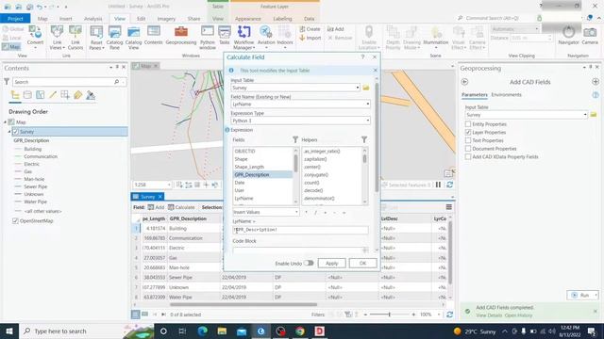Toggle OpenStreetMap layer visibility
The height and width of the screenshot is (339, 604).
click(15, 221)
